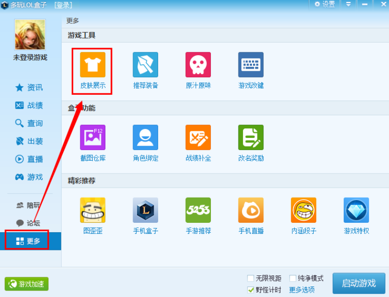
Task: Open the 游戏特权 diamond icon
Action: [x=356, y=210]
